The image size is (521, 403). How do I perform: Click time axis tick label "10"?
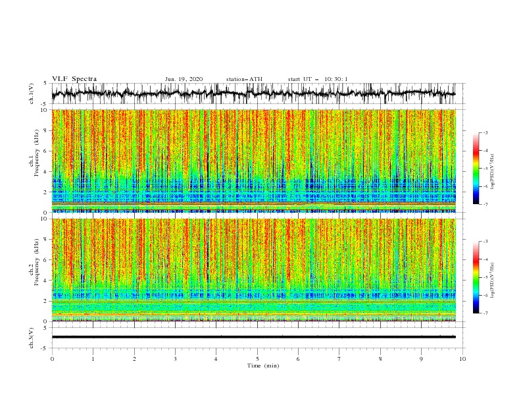[x=462, y=359]
